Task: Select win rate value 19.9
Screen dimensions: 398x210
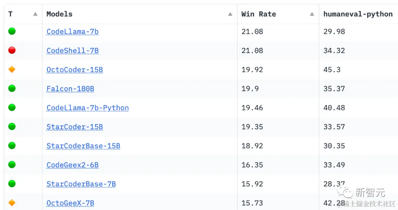Action: [x=250, y=89]
